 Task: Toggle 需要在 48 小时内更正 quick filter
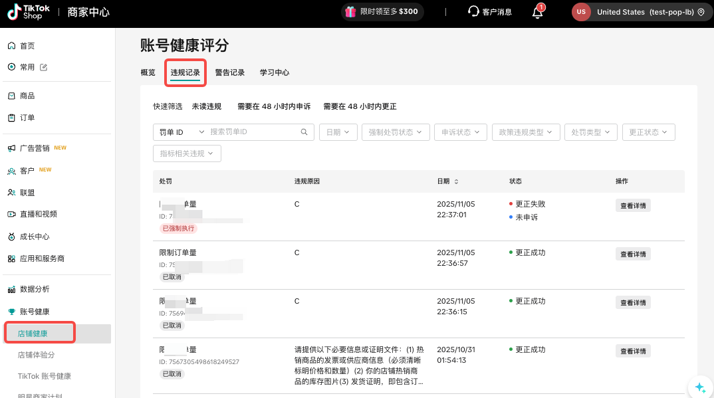tap(360, 106)
